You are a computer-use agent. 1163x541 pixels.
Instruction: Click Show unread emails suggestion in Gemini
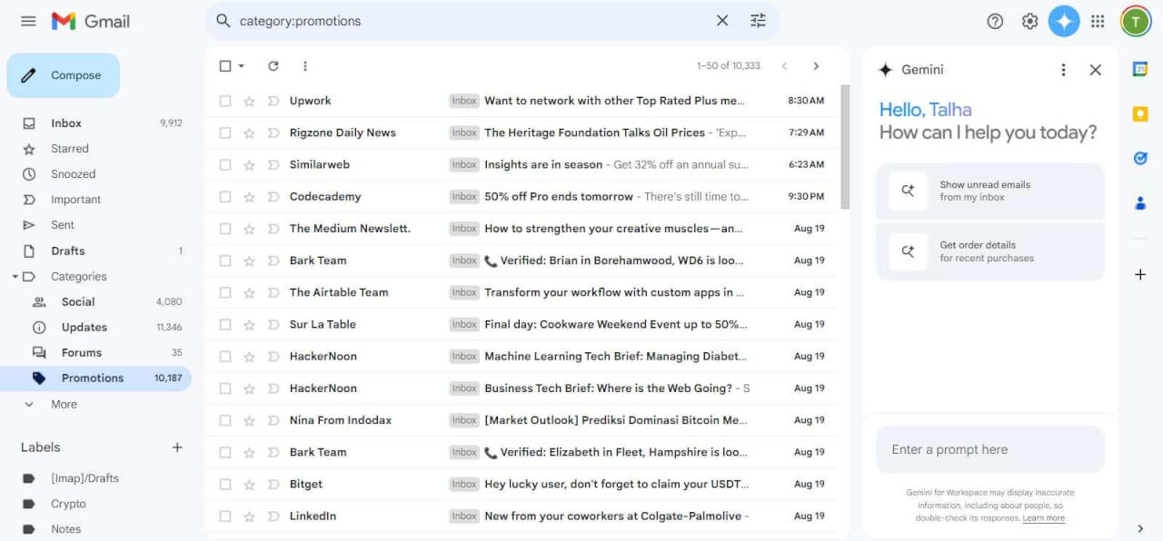(989, 191)
